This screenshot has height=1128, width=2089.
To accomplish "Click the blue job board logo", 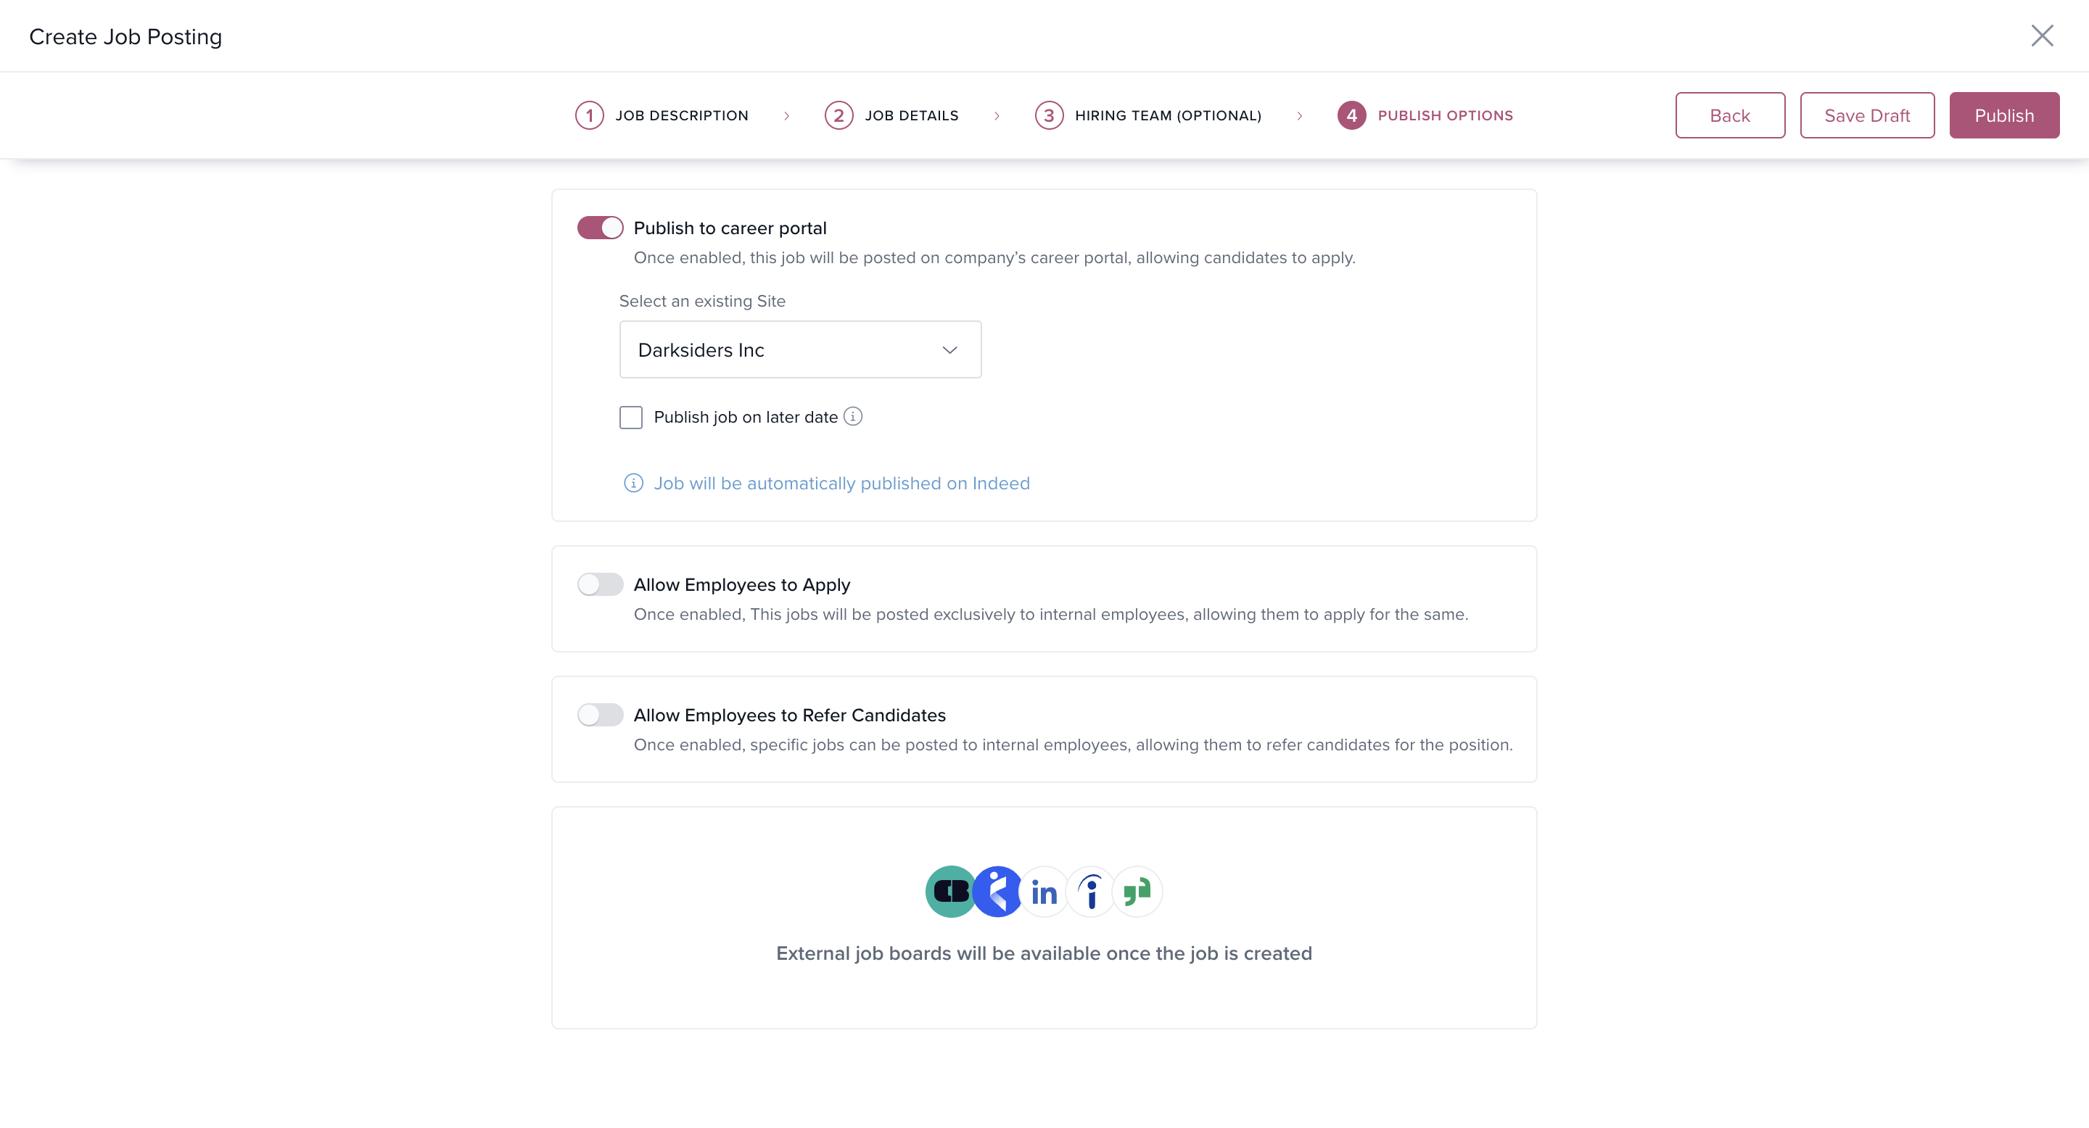I will click(x=997, y=892).
